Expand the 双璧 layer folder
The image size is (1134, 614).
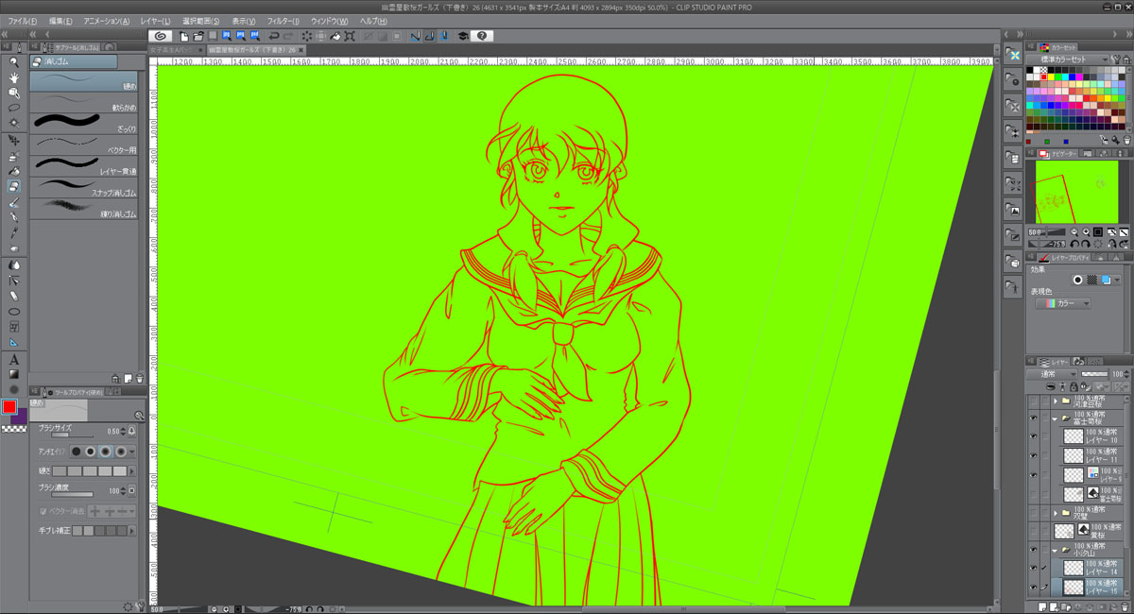tap(1055, 513)
